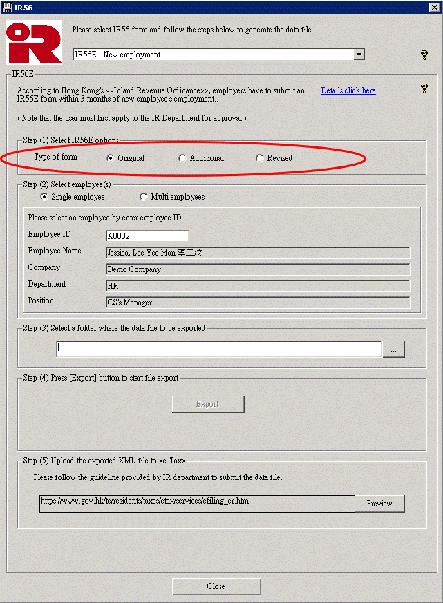Image resolution: width=443 pixels, height=603 pixels.
Task: Click Preview next to the e-Tax URL
Action: [379, 504]
